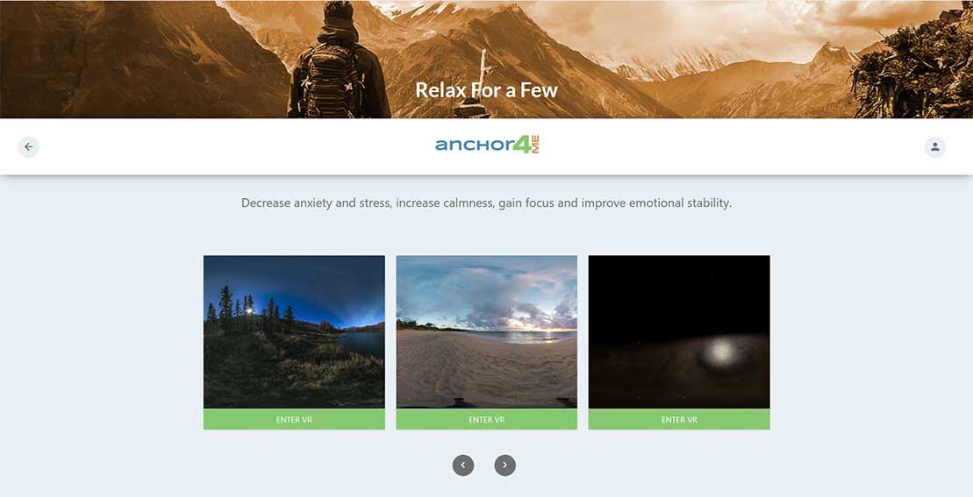Select the dark galaxy scene thumbnail
The image size is (973, 497).
[x=679, y=331]
